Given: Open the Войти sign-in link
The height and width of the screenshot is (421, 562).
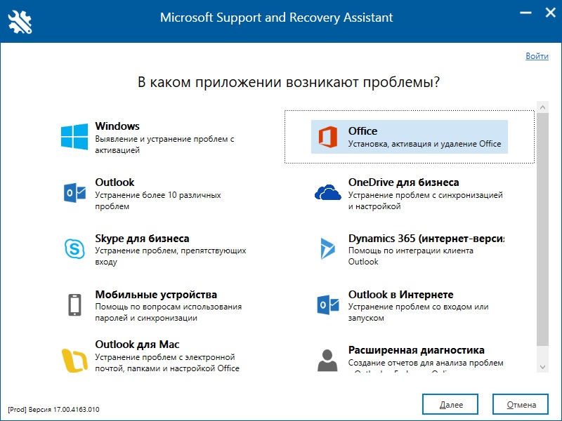Looking at the screenshot, I should 537,56.
